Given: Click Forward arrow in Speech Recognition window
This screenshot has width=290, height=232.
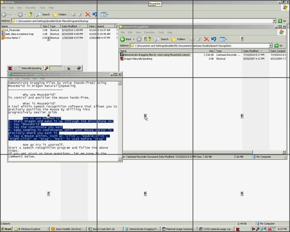Looking at the screenshot, I should click(x=139, y=39).
